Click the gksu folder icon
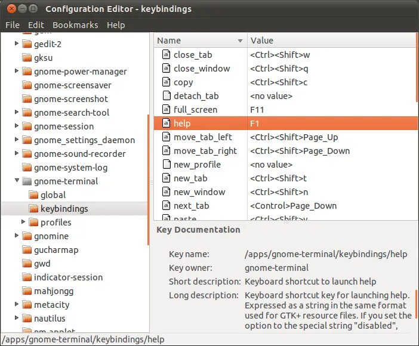419x346 pixels. [x=27, y=57]
